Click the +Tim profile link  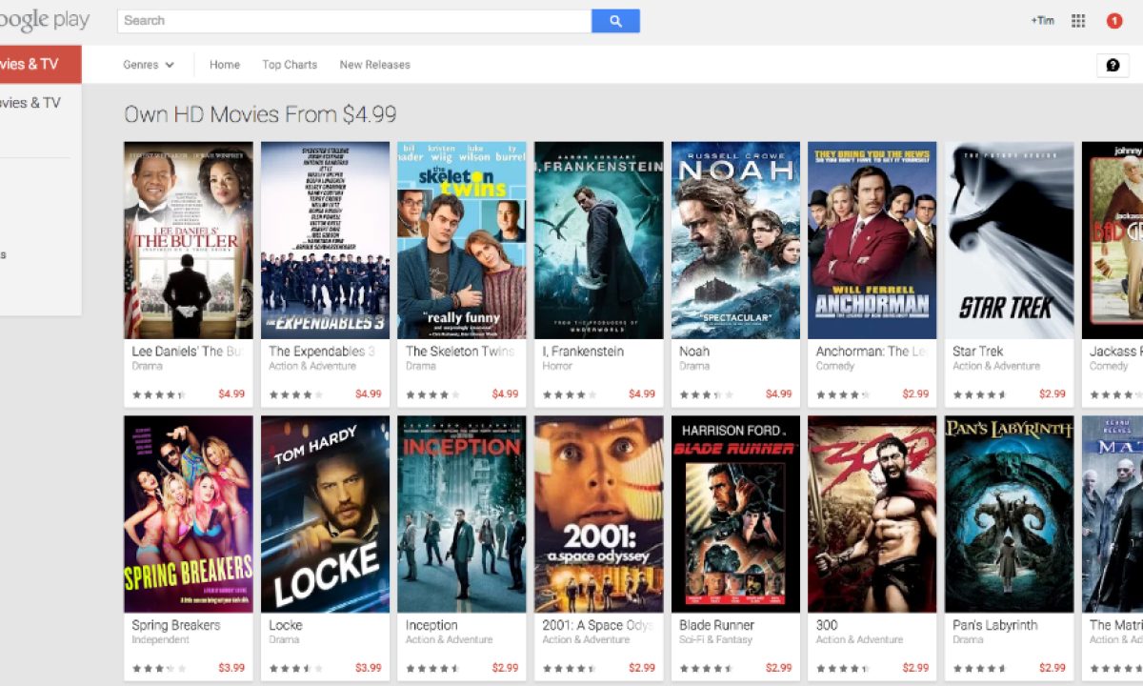pyautogui.click(x=1042, y=21)
